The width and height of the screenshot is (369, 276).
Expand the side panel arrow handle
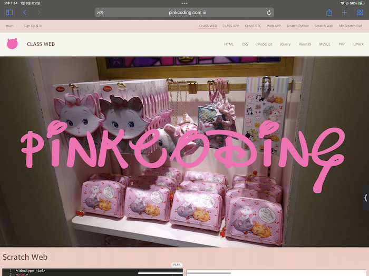(365, 198)
